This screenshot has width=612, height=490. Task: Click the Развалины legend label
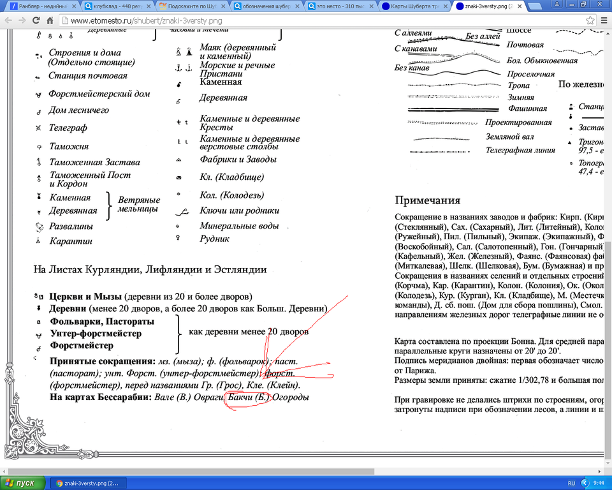click(x=71, y=226)
